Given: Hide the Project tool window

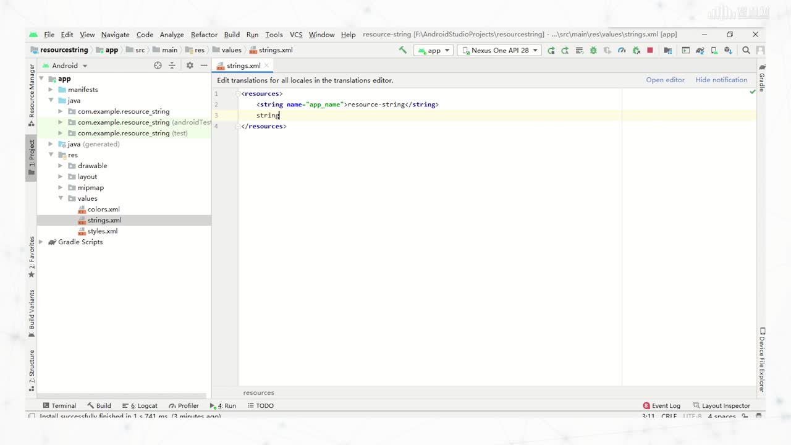Looking at the screenshot, I should coord(204,66).
